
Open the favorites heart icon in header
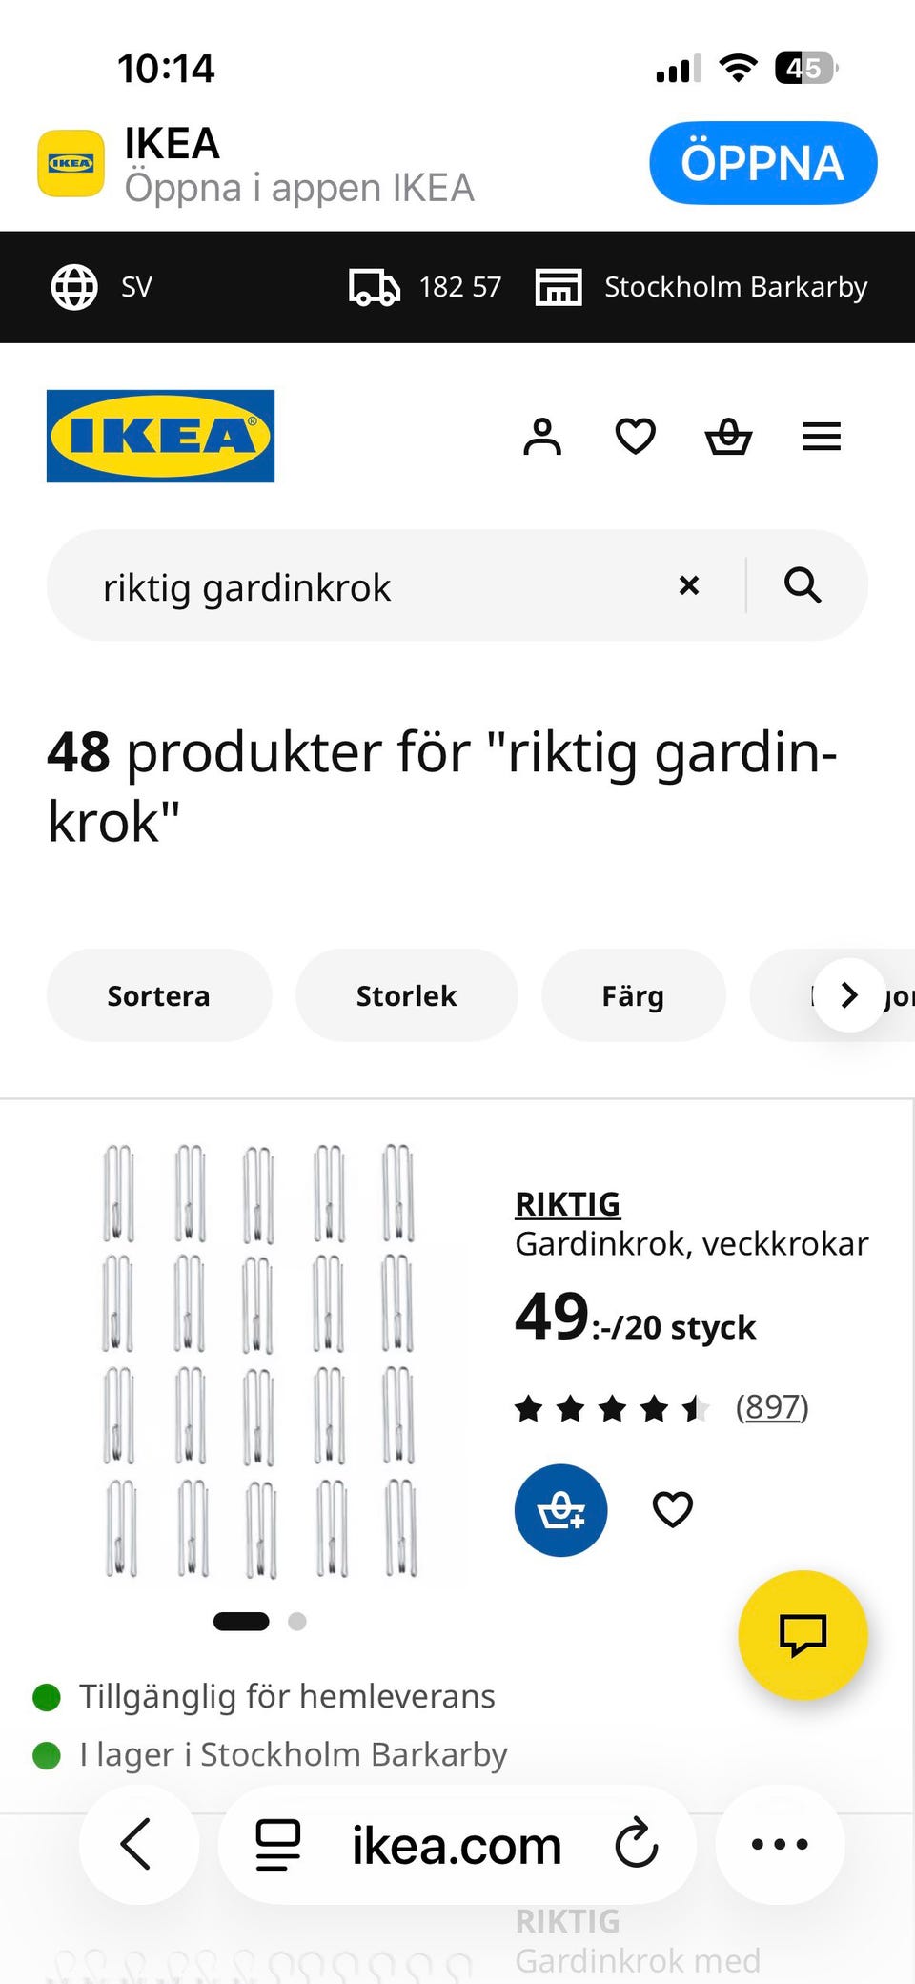click(635, 437)
